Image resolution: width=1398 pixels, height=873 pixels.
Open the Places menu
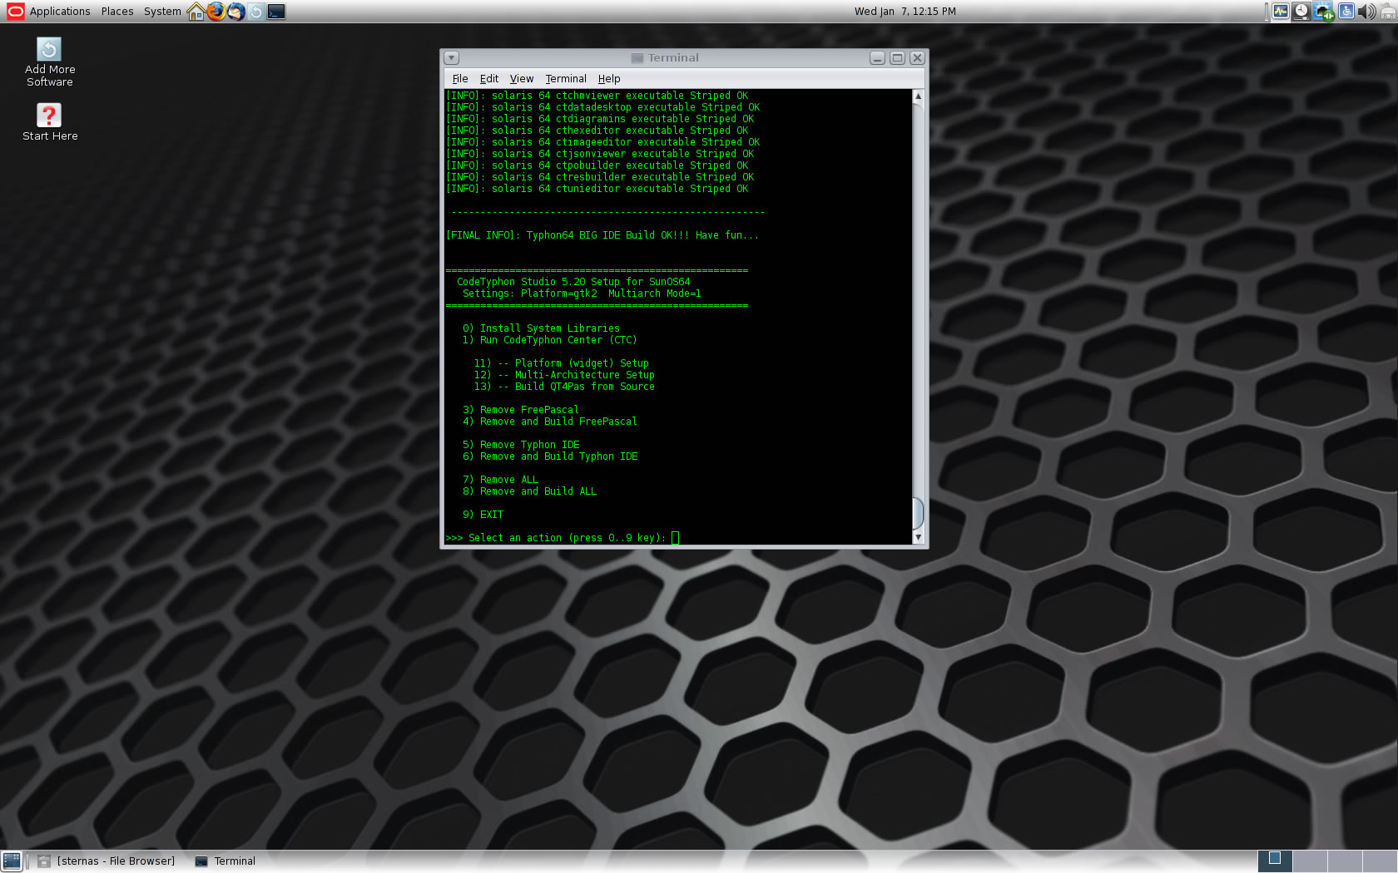tap(117, 12)
